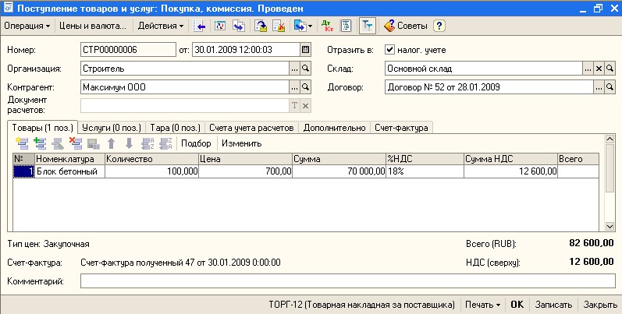
Task: Delete the current row with red X icon
Action: click(x=76, y=143)
